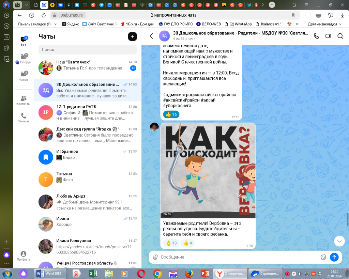The height and width of the screenshot is (279, 349).
Task: Start a voice call in chat header
Action: 316,36
